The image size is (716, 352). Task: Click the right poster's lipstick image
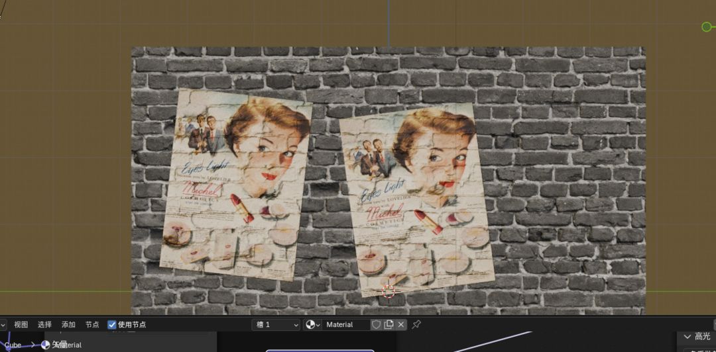tap(428, 222)
